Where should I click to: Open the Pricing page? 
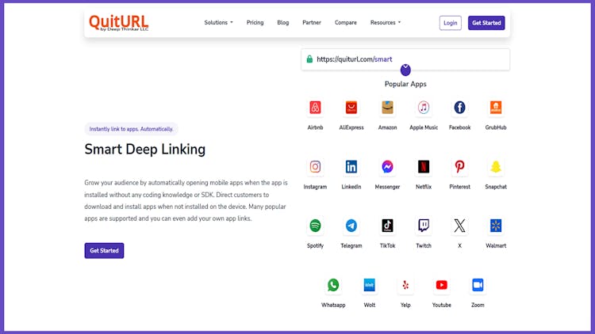click(x=255, y=23)
